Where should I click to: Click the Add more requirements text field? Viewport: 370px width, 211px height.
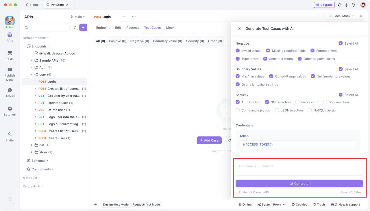tap(299, 169)
